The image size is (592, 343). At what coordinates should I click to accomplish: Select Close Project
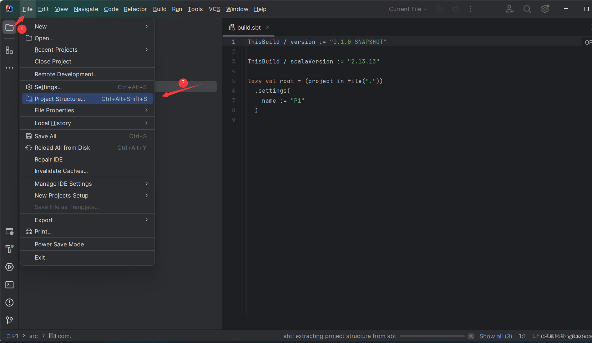[87, 61]
